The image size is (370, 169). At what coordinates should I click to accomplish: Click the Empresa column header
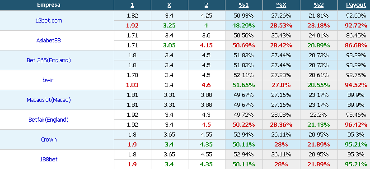point(49,5)
